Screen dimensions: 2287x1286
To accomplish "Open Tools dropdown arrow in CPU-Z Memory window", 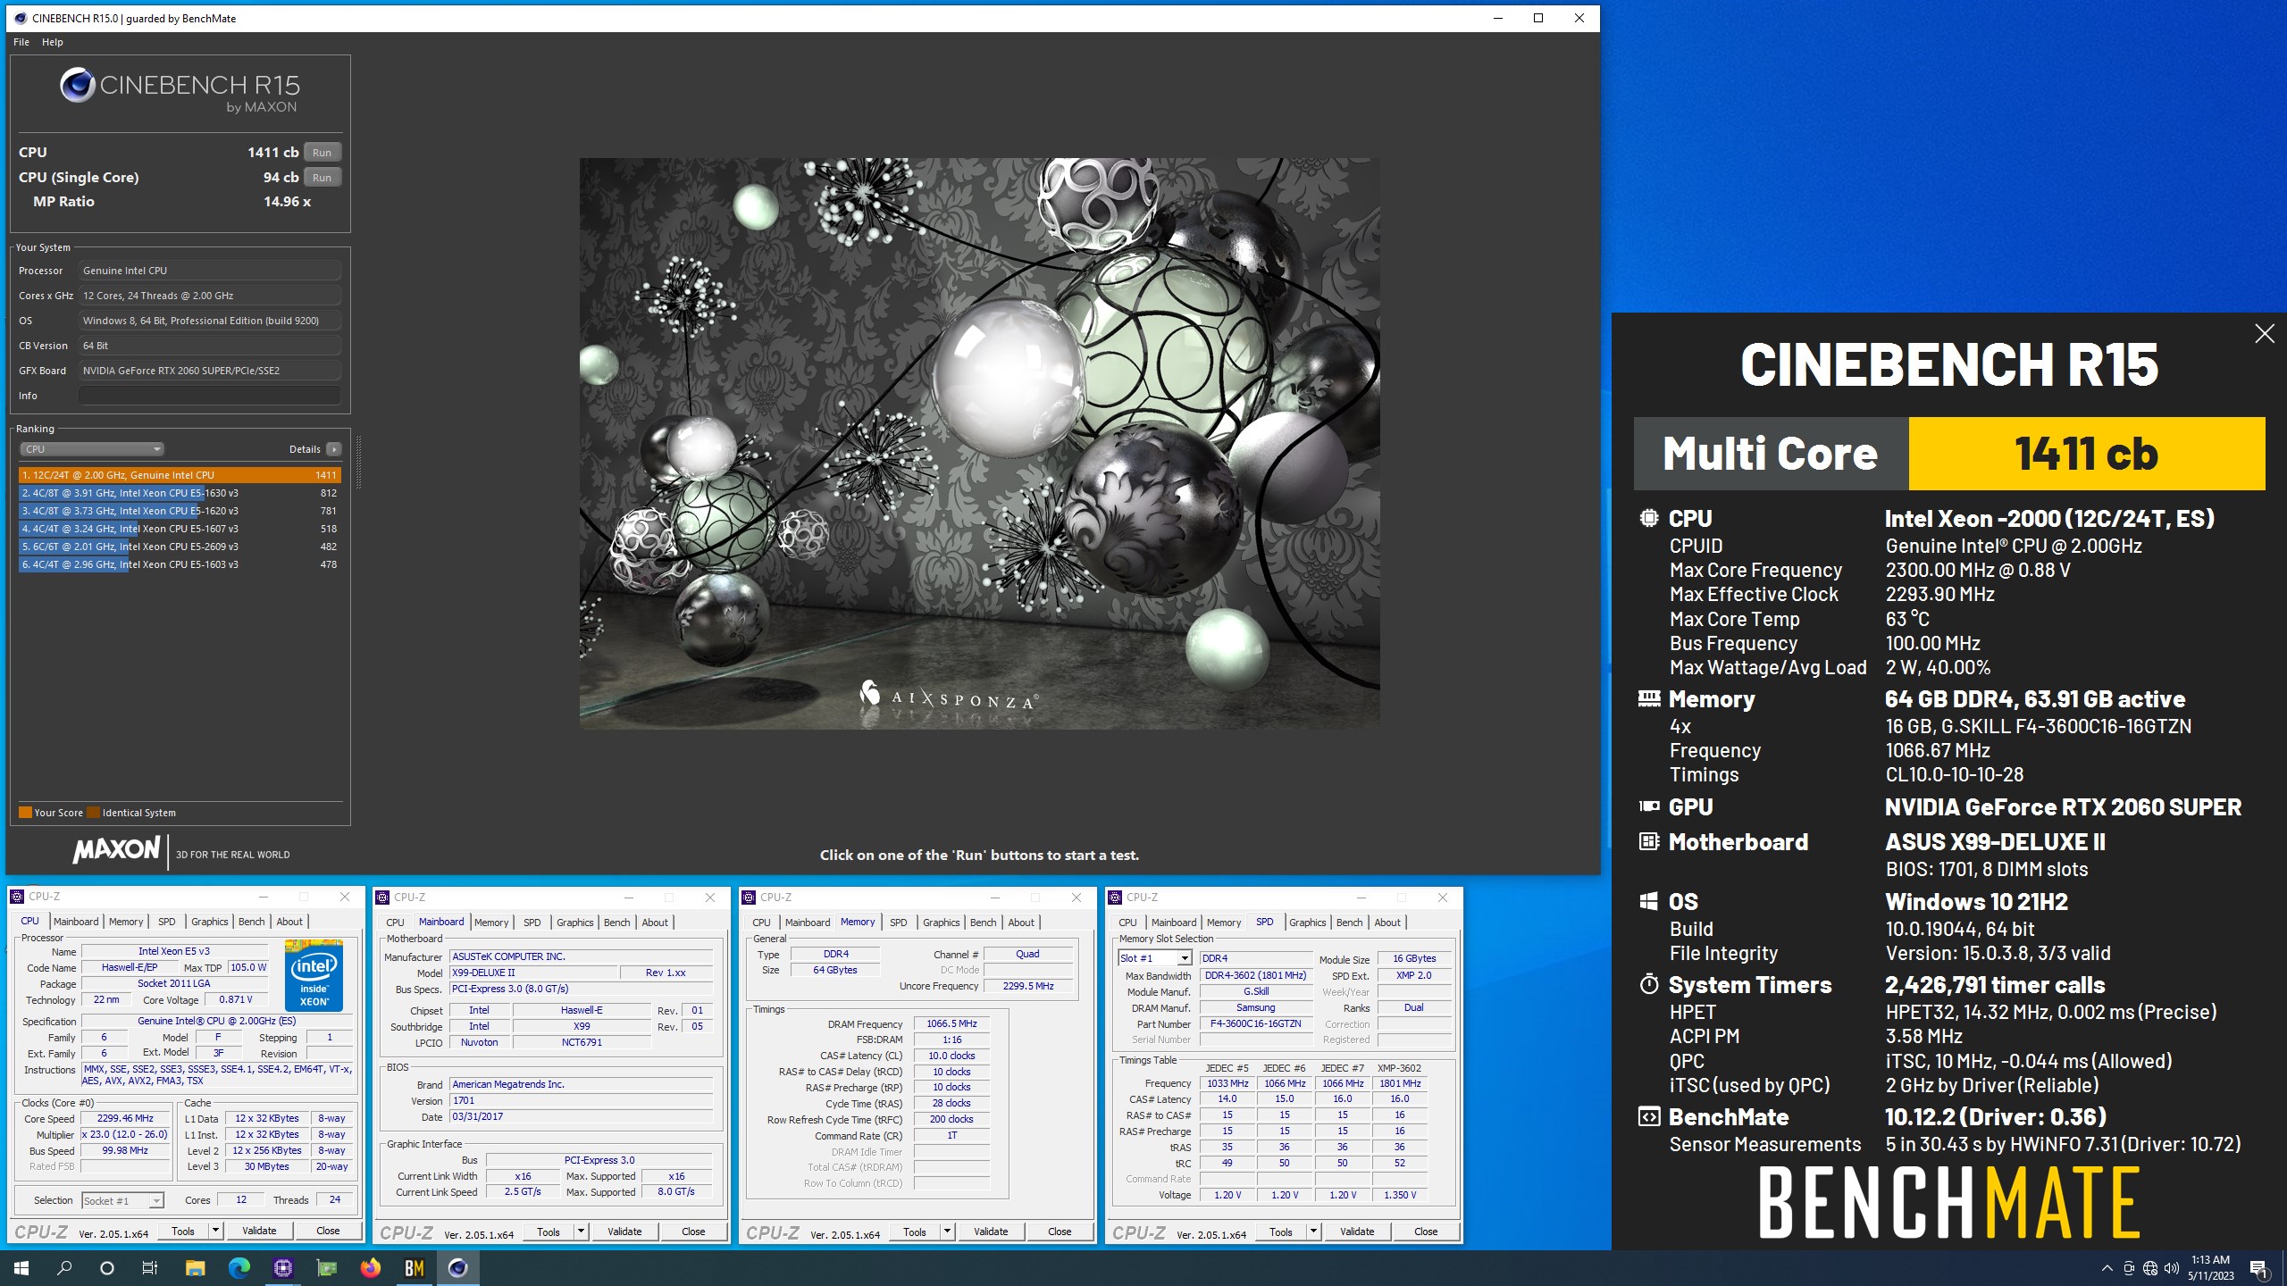I will [x=947, y=1232].
